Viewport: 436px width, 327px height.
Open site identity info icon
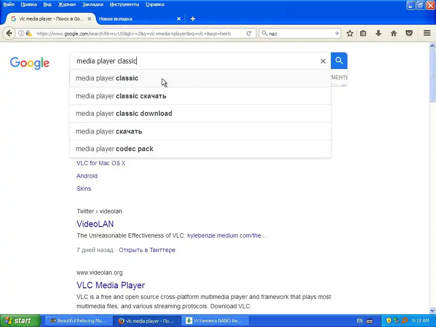(21, 33)
